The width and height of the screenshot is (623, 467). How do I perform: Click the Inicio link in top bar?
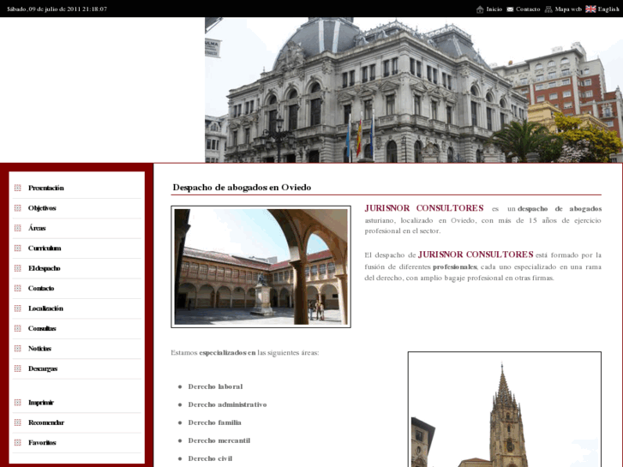coord(494,9)
